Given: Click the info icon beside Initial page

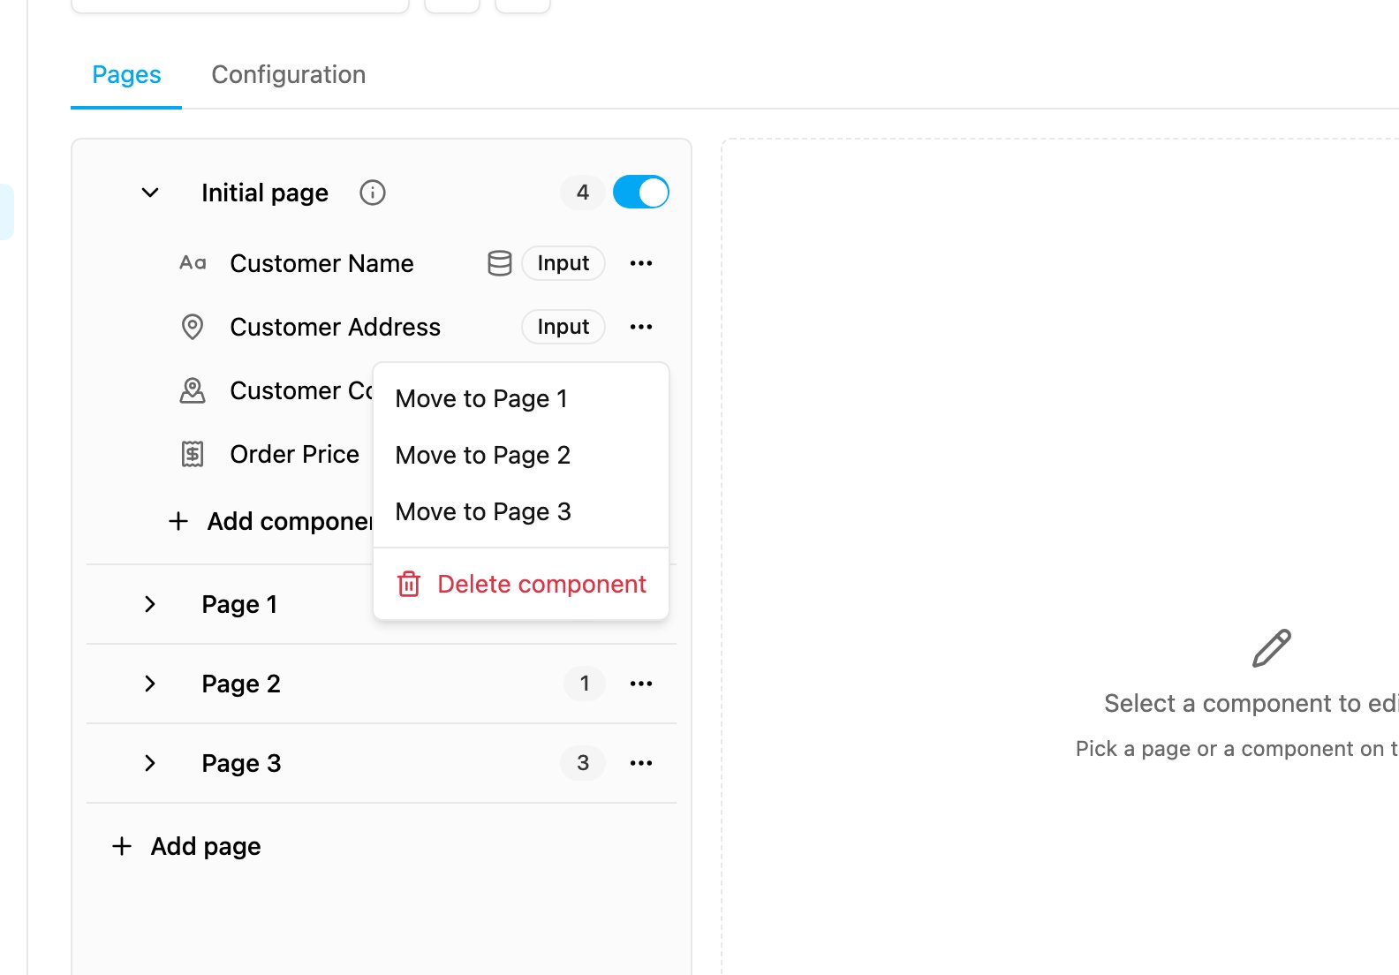Looking at the screenshot, I should tap(373, 193).
